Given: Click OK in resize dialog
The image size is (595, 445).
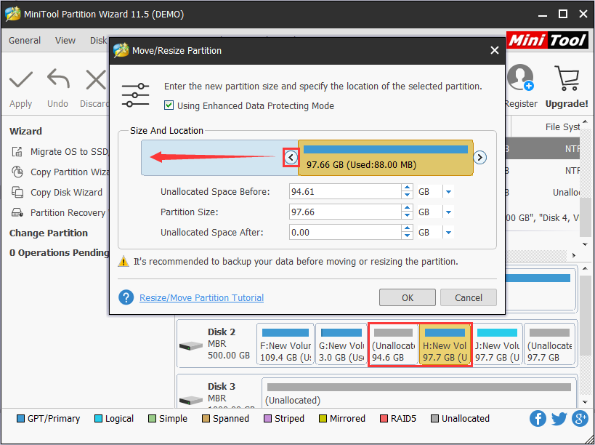Looking at the screenshot, I should click(407, 297).
